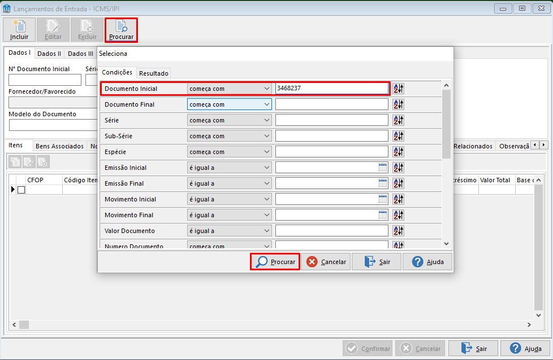Screen dimensions: 553x360
Task: Click Cancelar button in Seleciona dialog
Action: point(326,262)
